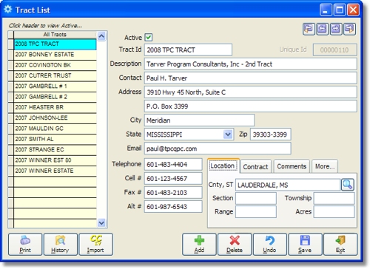This screenshot has height=269, width=370.
Task: Open tract History
Action: click(60, 245)
